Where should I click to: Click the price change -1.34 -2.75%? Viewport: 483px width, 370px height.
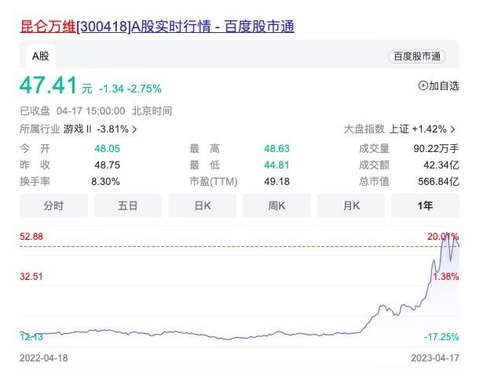point(130,89)
